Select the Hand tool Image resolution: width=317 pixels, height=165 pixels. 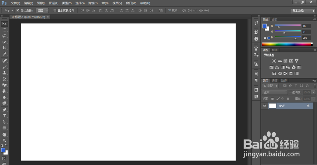pyautogui.click(x=4, y=135)
